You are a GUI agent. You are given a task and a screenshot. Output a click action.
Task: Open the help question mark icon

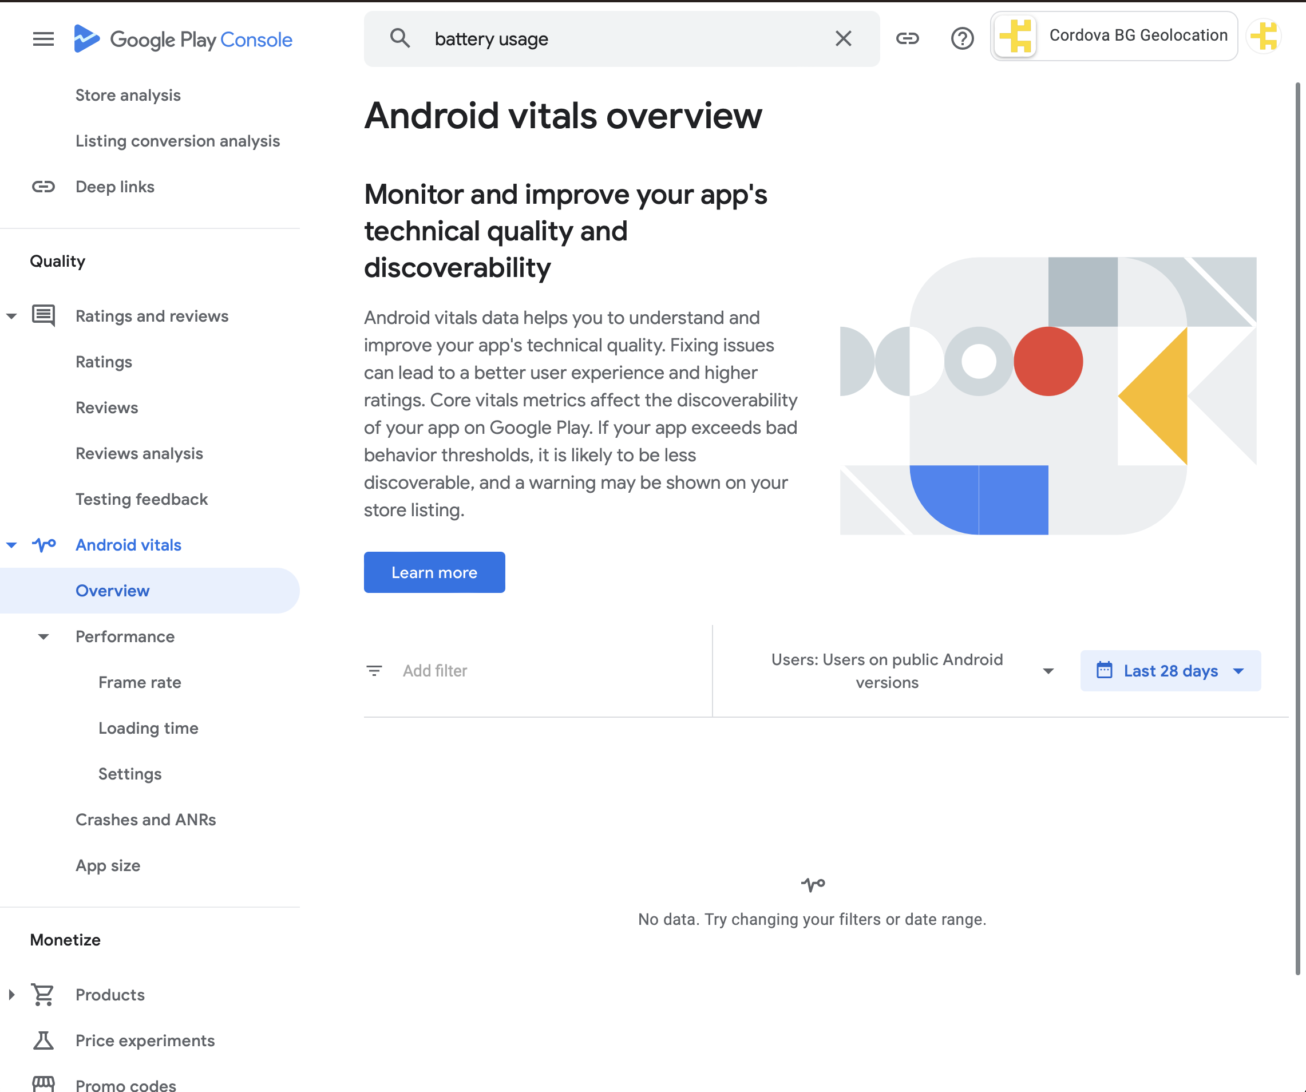coord(961,38)
